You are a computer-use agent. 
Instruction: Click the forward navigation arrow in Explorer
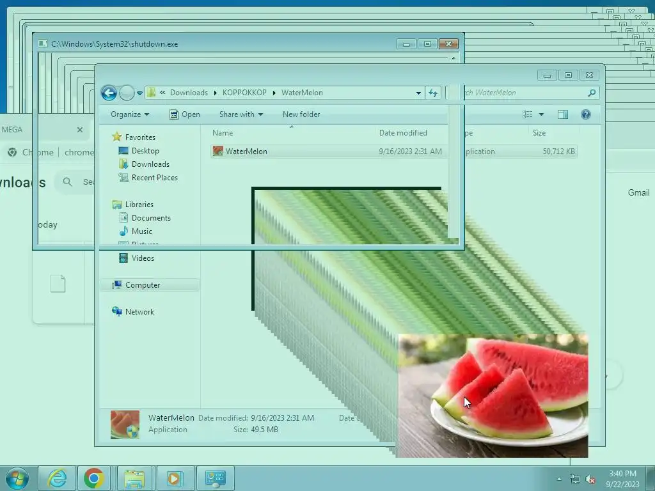pyautogui.click(x=127, y=93)
